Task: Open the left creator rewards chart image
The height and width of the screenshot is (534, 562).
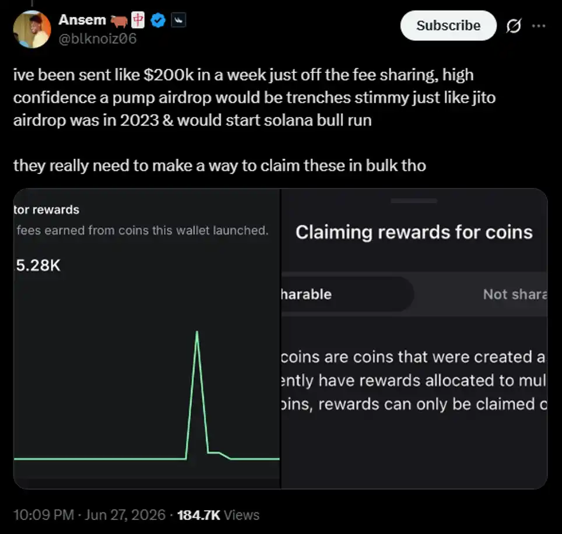Action: point(146,338)
